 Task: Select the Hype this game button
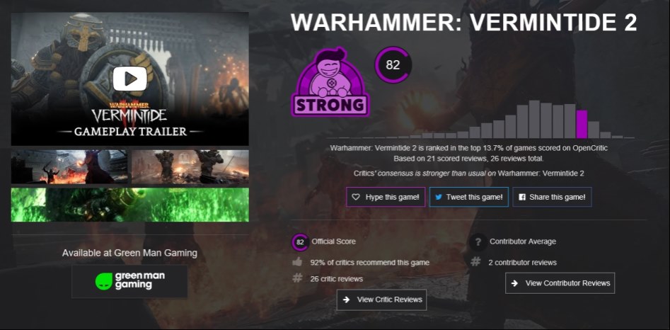[x=386, y=197]
